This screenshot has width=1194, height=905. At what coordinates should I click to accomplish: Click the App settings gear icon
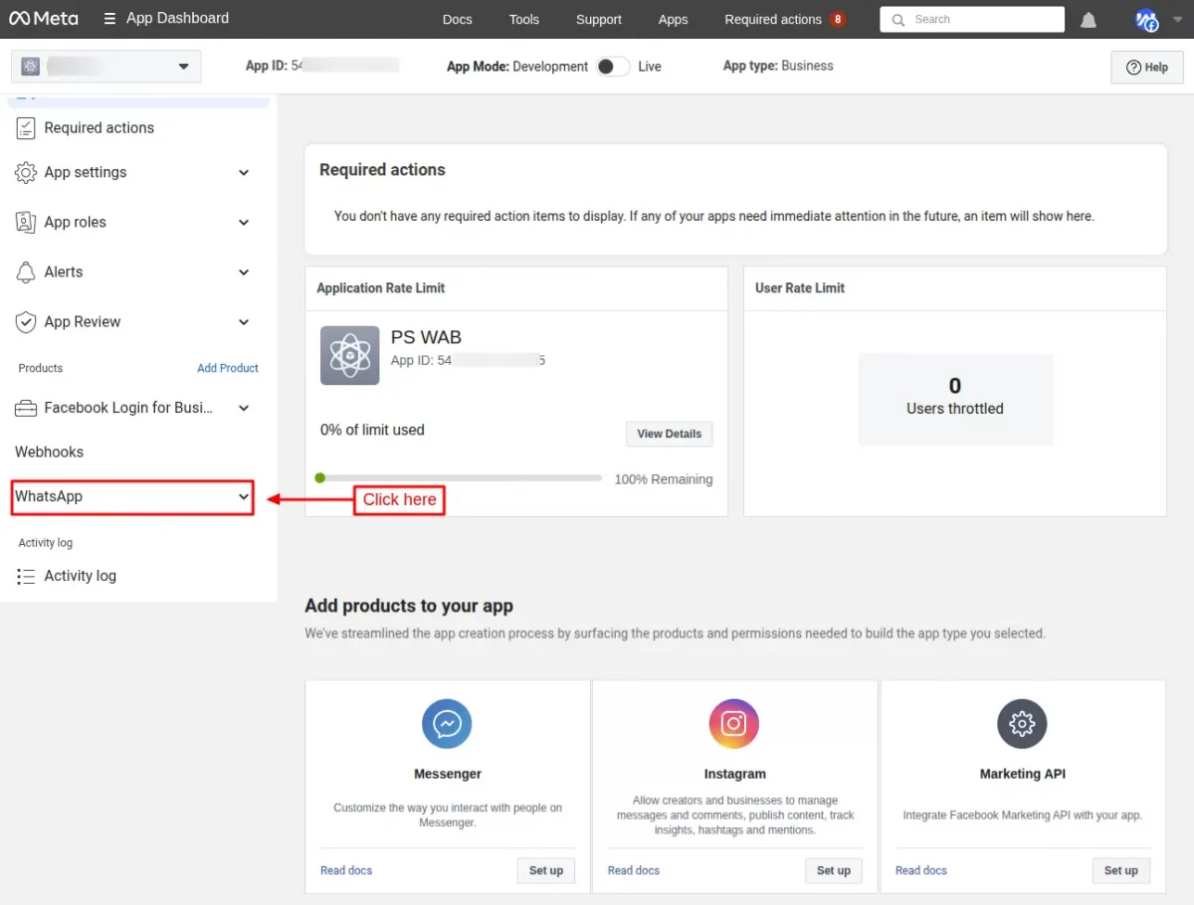(x=25, y=172)
